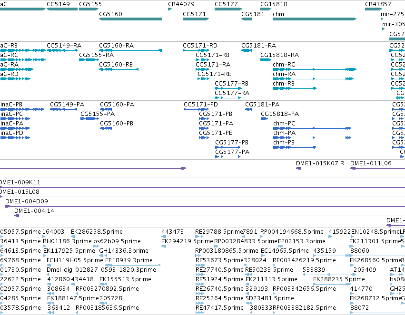Select the CG5171 gene feature
This screenshot has width=405, height=315.
[x=196, y=19]
